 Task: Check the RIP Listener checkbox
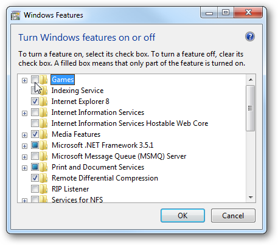35,188
